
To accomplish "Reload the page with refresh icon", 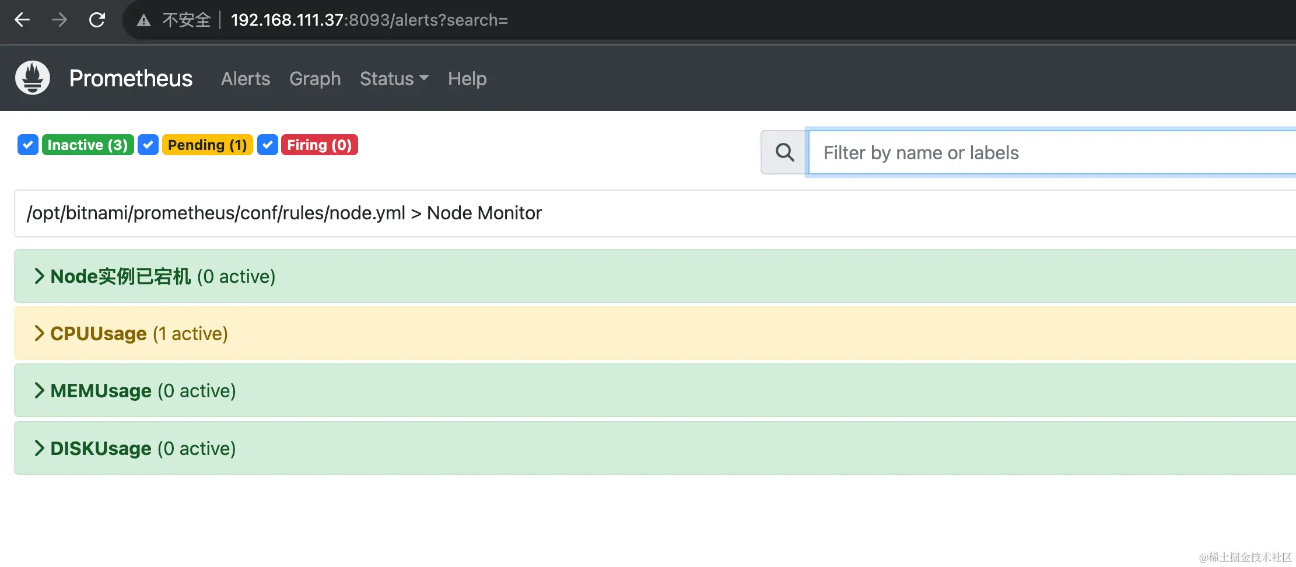I will pyautogui.click(x=97, y=20).
